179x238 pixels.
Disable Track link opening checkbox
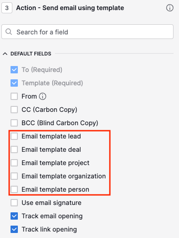click(x=14, y=229)
